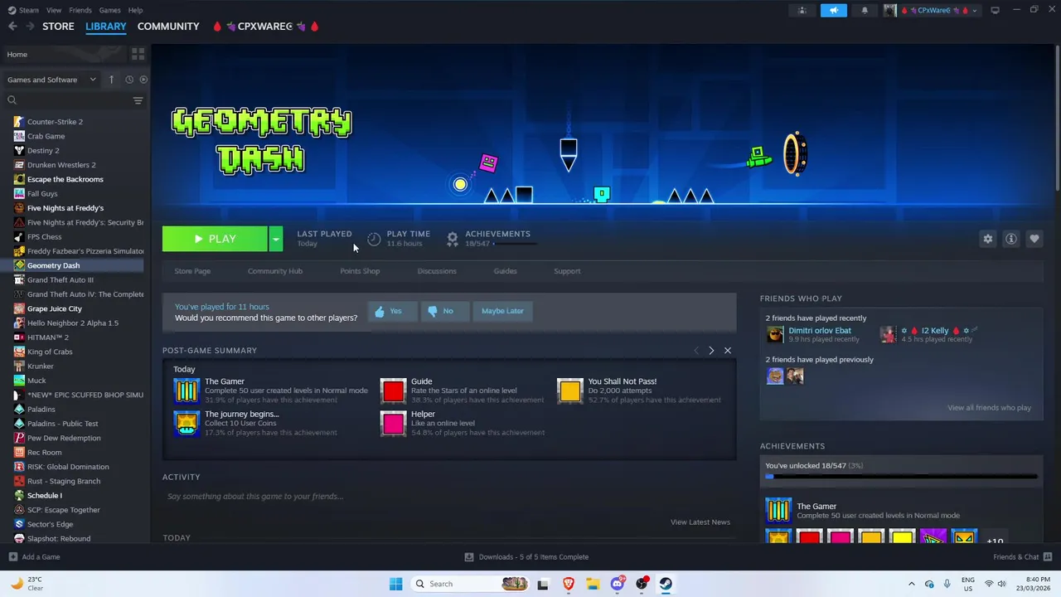Open the achievements gear icon by 18/547
Viewport: 1061px width, 597px height.
coord(452,239)
